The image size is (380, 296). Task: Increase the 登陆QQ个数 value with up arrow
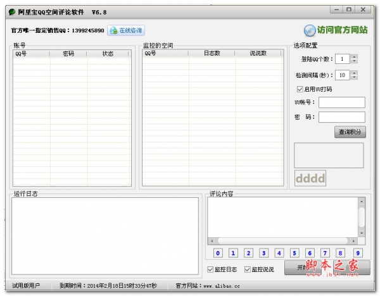tap(354, 57)
